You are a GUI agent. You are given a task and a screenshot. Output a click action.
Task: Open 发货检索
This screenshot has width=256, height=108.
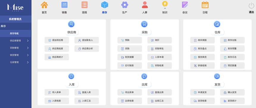point(202,101)
